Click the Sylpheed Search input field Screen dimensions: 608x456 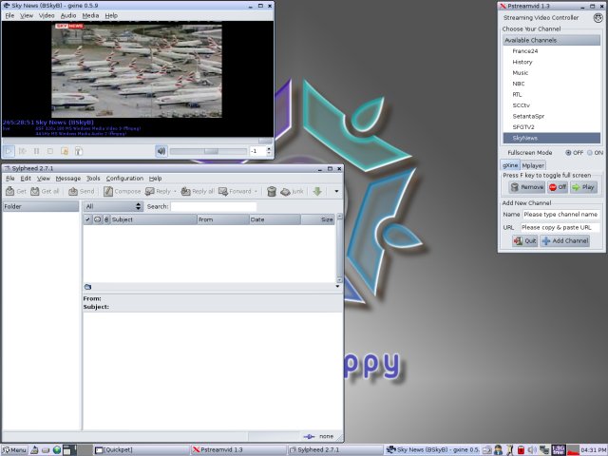pyautogui.click(x=213, y=206)
